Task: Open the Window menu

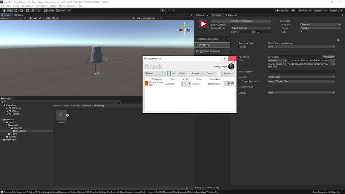Action: [71, 6]
